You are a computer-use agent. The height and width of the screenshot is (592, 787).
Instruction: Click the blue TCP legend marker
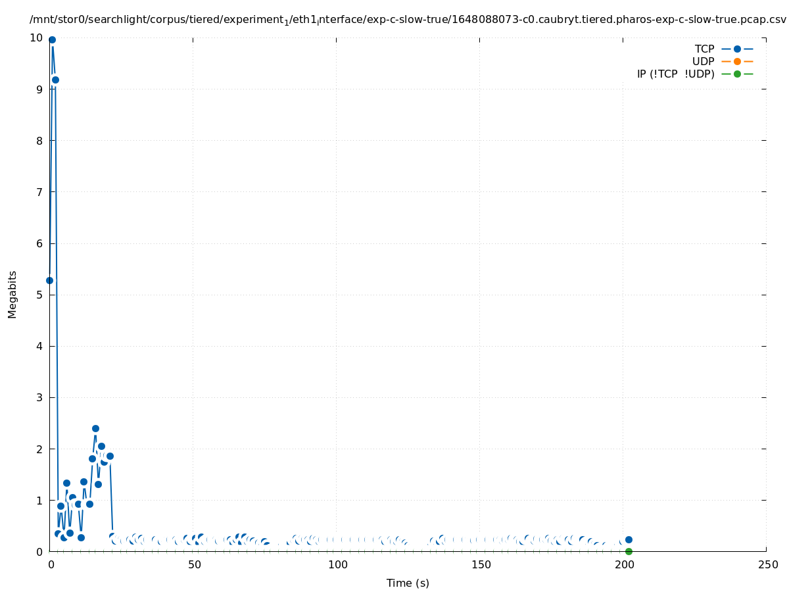pos(737,49)
